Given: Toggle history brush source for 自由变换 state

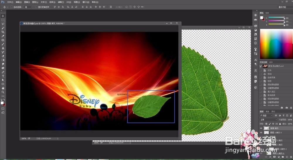Looking at the screenshot, I should coord(261,77).
